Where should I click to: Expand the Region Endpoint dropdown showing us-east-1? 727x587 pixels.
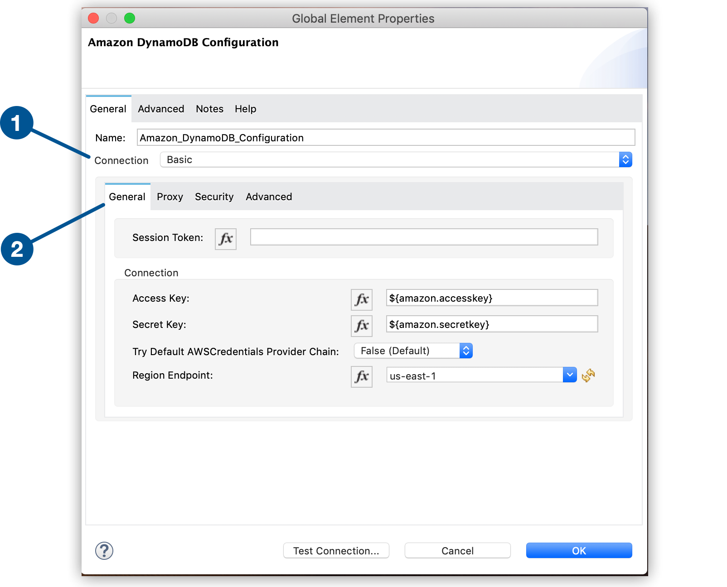(x=569, y=375)
